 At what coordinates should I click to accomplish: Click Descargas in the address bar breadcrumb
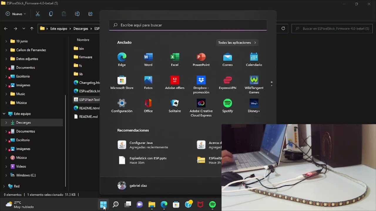(x=81, y=29)
